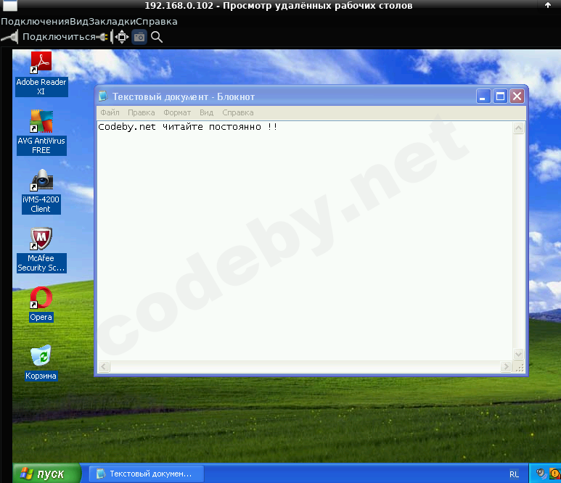Open Notepad Правка menu
Screen dimensions: 561x483
click(x=142, y=112)
